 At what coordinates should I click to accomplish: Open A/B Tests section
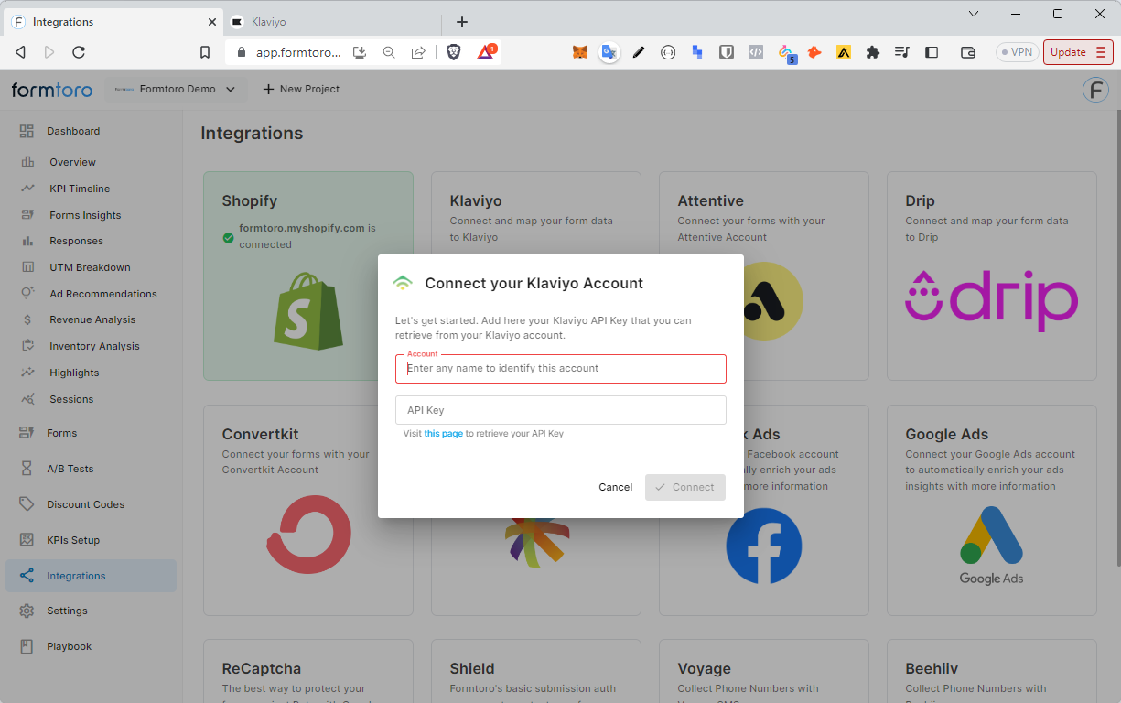coord(70,469)
